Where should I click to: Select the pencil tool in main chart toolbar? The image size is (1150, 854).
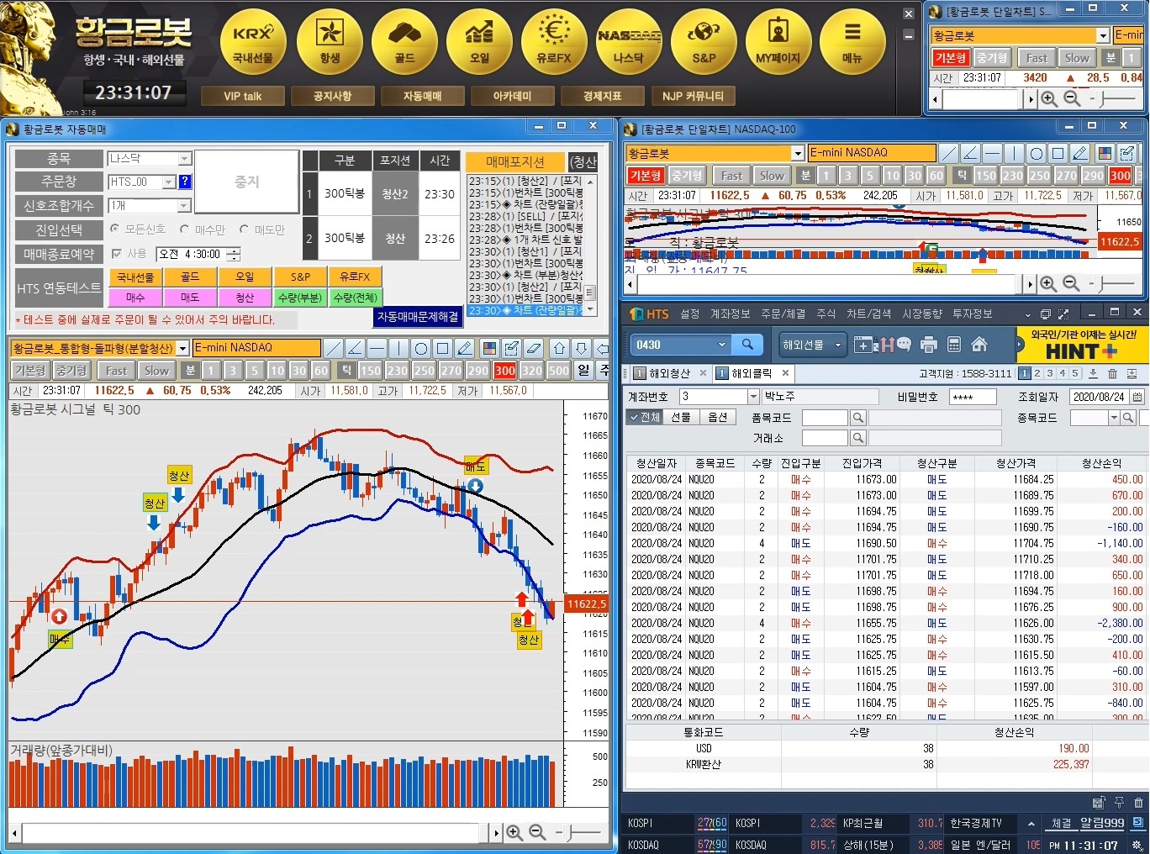(464, 348)
